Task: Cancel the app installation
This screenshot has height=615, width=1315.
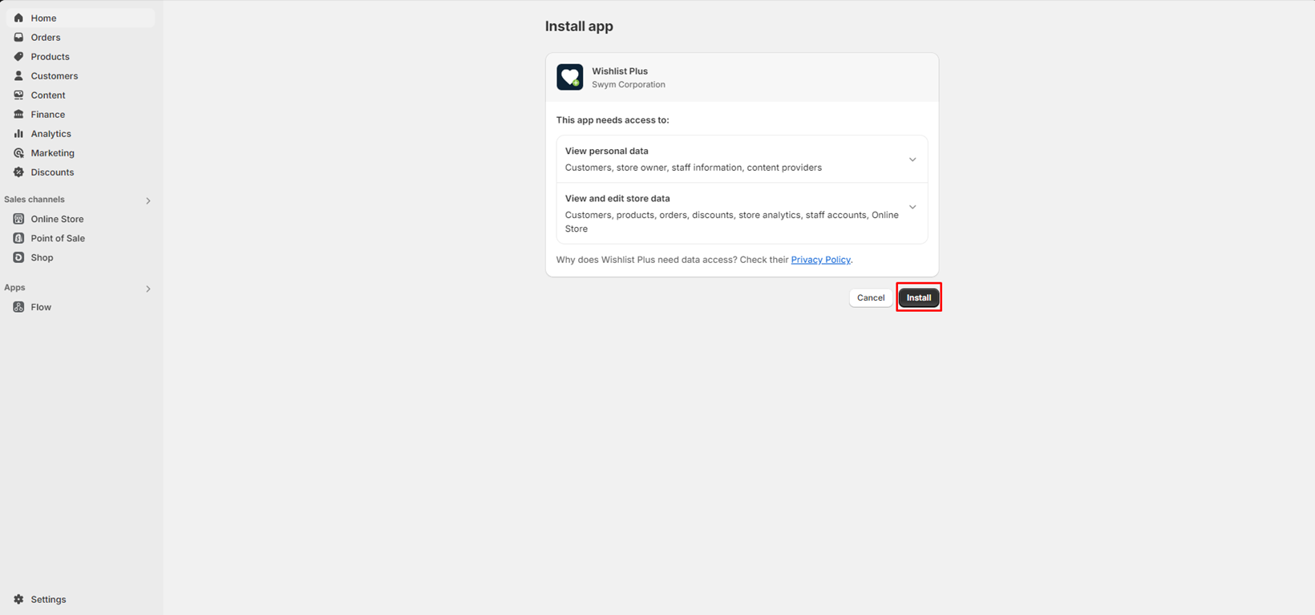Action: [870, 297]
